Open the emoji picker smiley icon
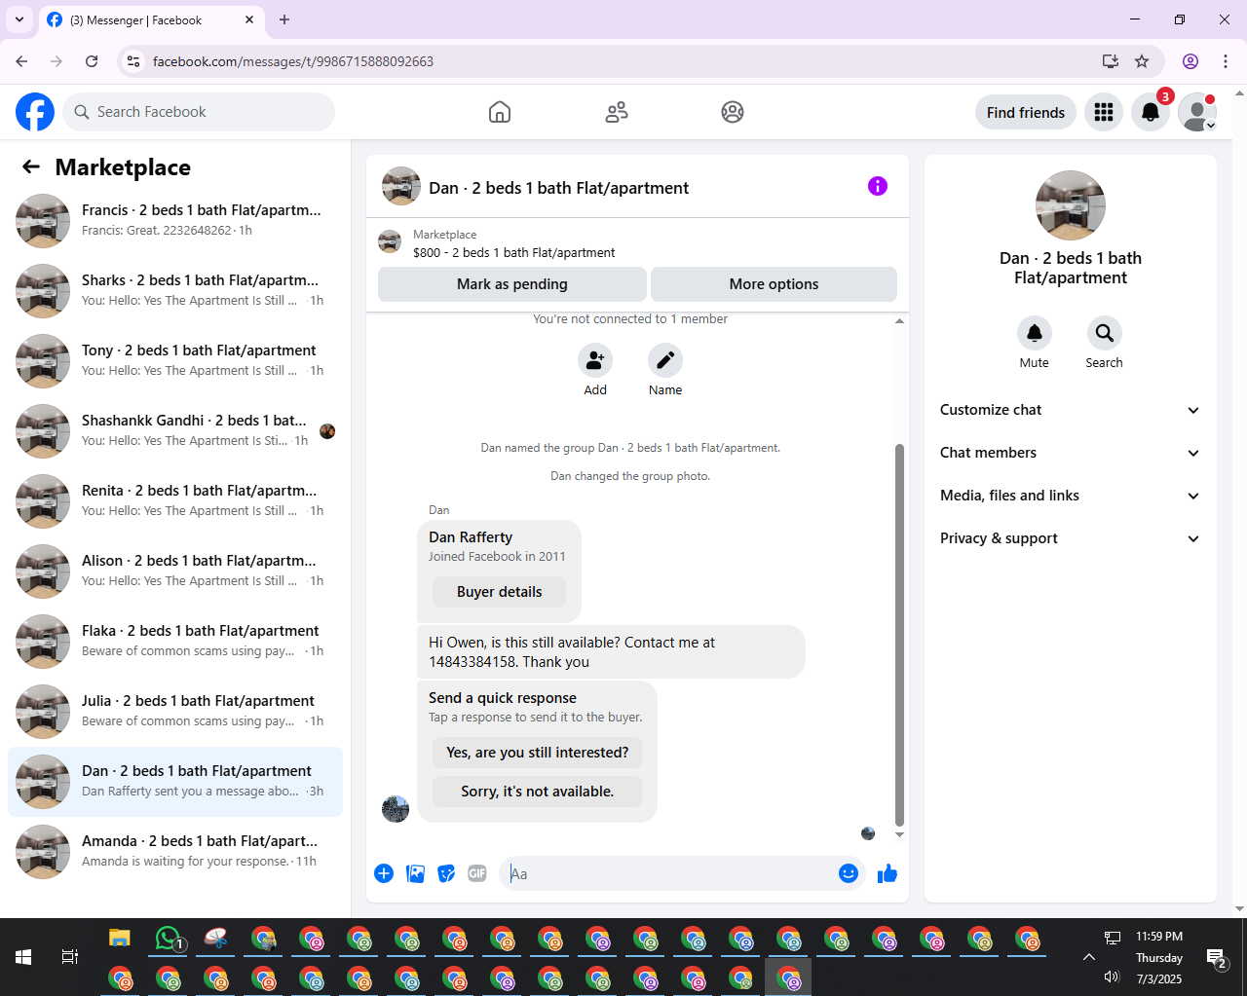The image size is (1247, 996). click(x=849, y=873)
